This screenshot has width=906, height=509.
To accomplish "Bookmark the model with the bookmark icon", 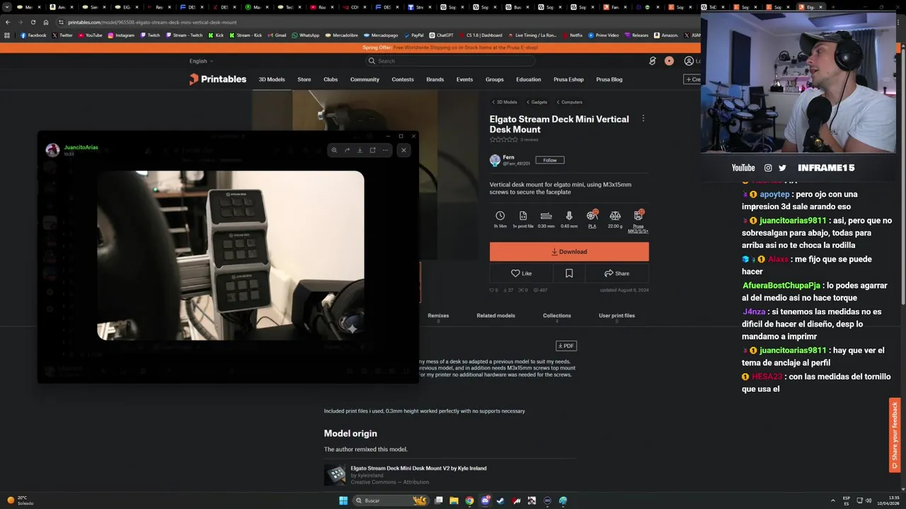I will pos(569,274).
